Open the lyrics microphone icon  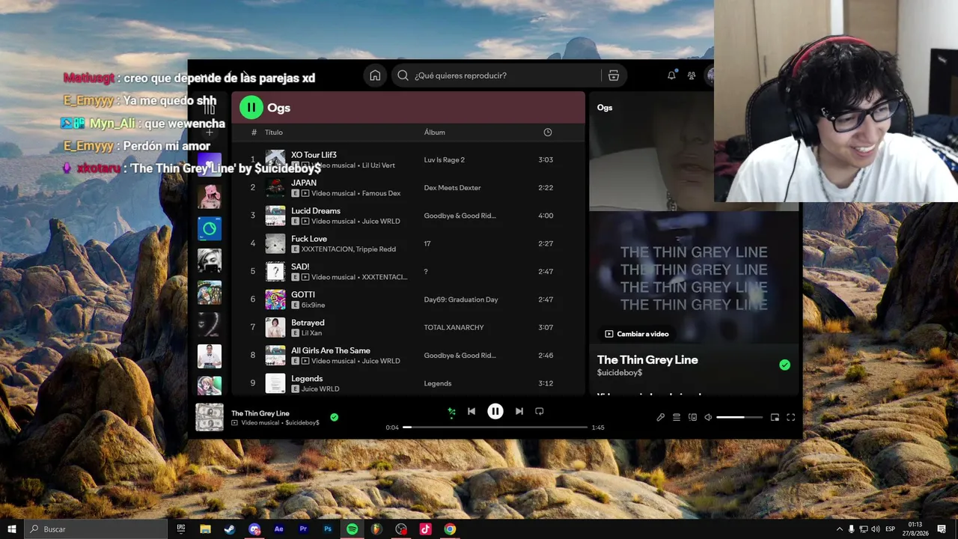[660, 417]
